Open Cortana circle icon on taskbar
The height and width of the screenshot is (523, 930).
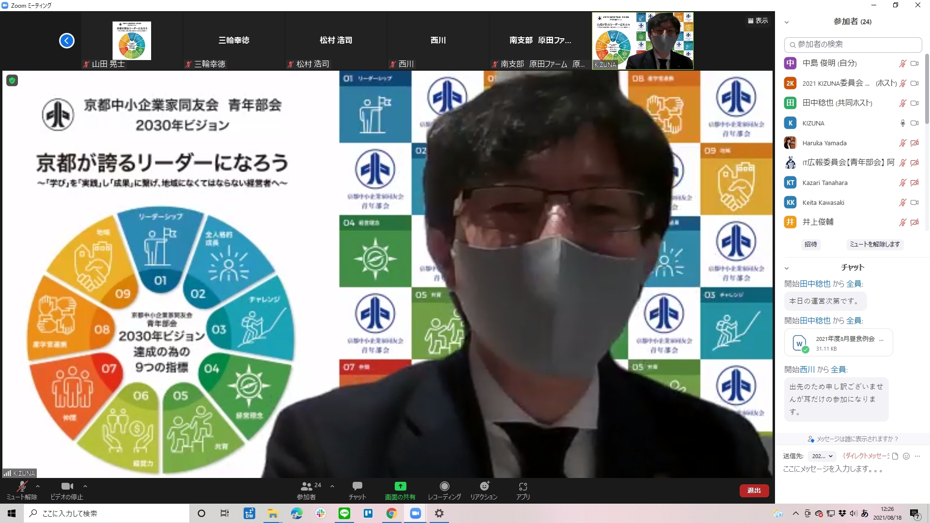[x=201, y=513]
